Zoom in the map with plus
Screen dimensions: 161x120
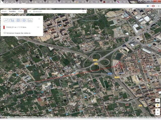click(157, 110)
